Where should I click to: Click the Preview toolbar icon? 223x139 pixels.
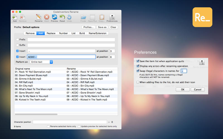click(55, 17)
